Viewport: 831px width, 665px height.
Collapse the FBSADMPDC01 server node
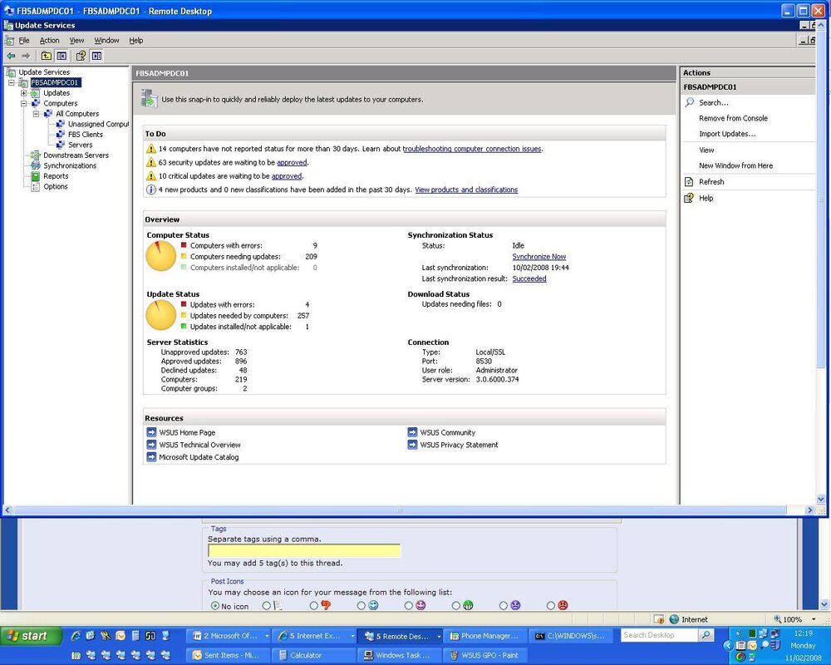(x=11, y=83)
